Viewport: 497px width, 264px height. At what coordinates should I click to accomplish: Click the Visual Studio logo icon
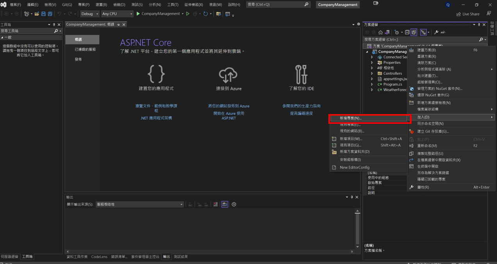pos(4,5)
